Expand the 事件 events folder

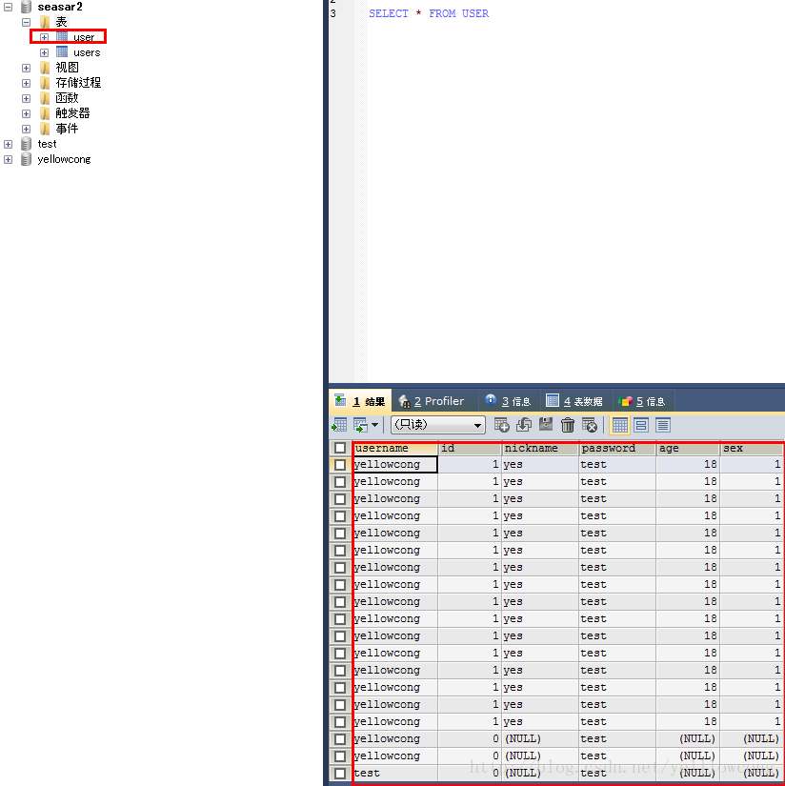point(26,129)
